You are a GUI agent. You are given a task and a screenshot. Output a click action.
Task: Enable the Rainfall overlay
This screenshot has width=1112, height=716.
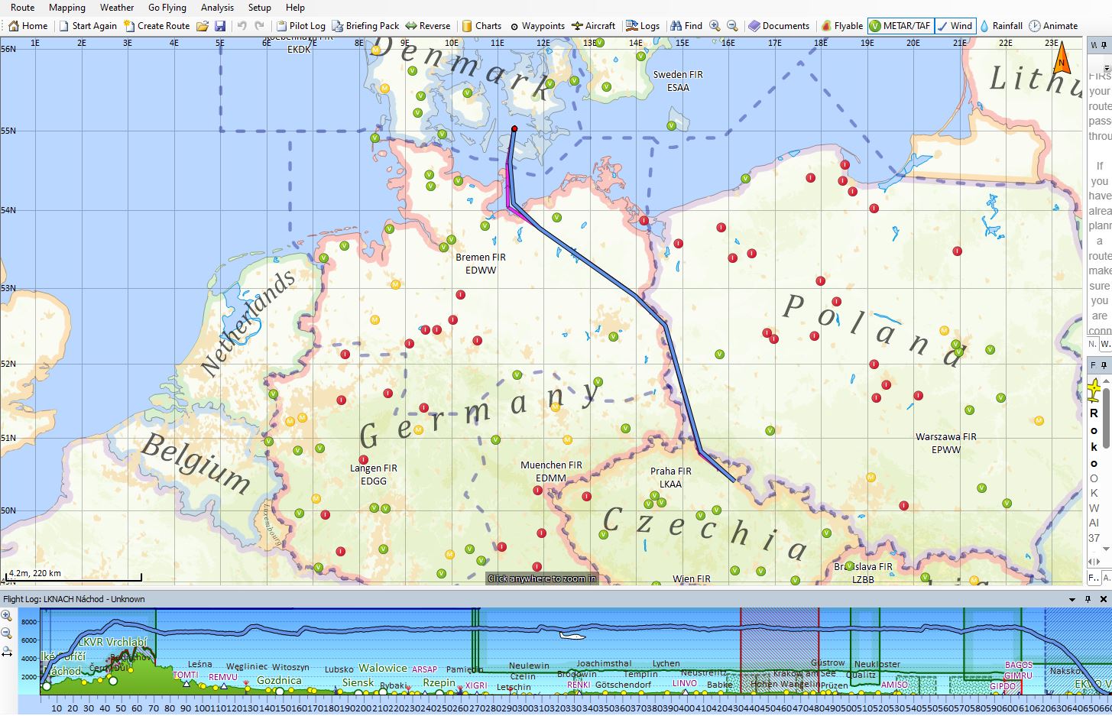tap(1001, 26)
